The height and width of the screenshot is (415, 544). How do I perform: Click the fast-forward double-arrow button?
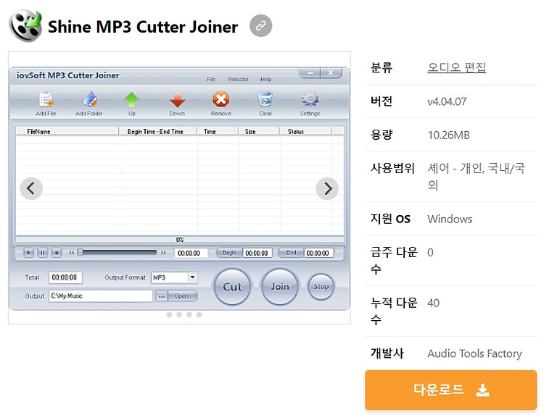163,253
